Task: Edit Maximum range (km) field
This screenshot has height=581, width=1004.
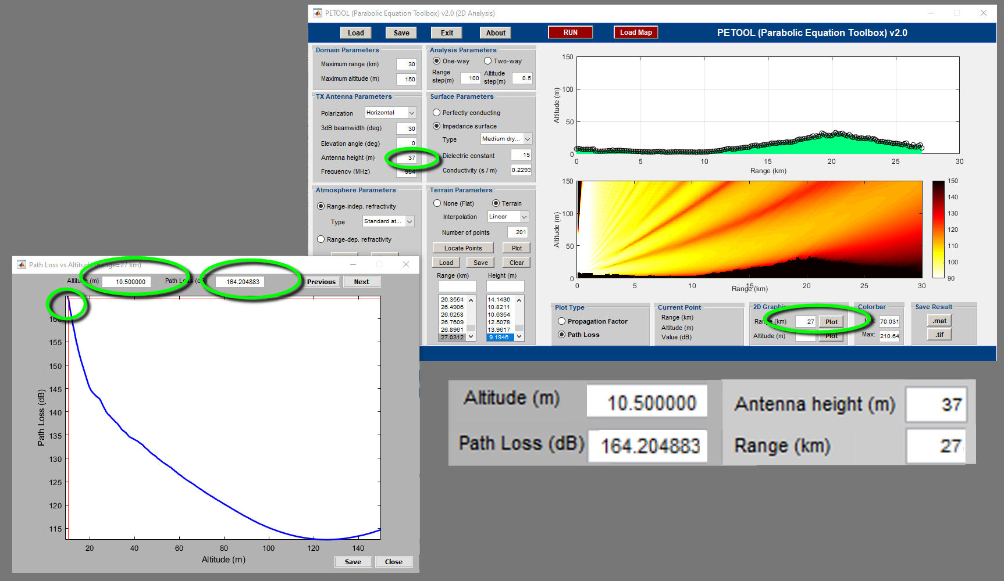Action: 407,64
